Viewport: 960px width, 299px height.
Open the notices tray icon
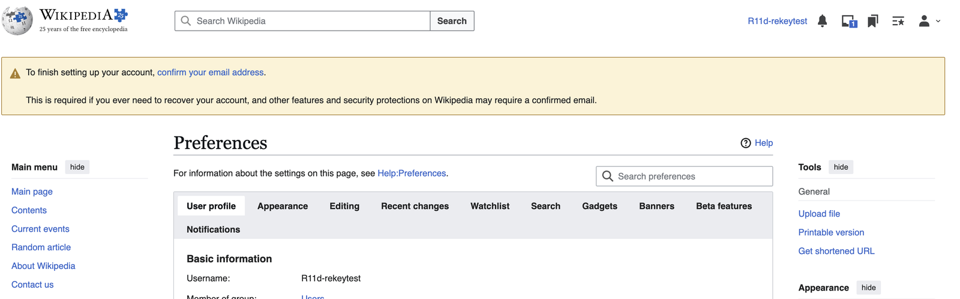[849, 21]
